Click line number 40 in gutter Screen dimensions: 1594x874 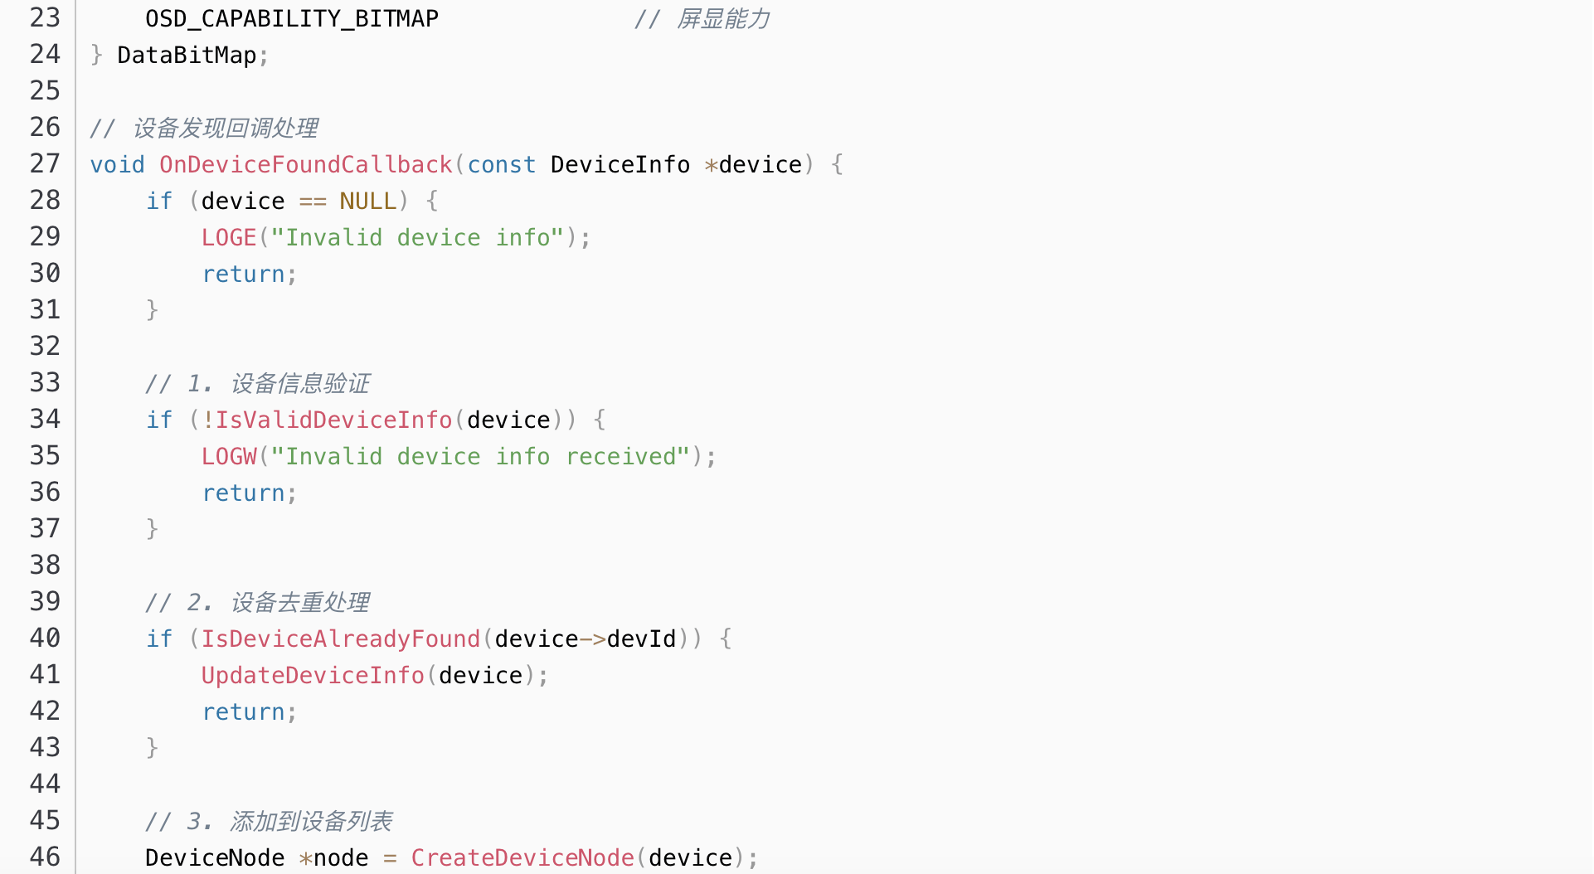(45, 638)
